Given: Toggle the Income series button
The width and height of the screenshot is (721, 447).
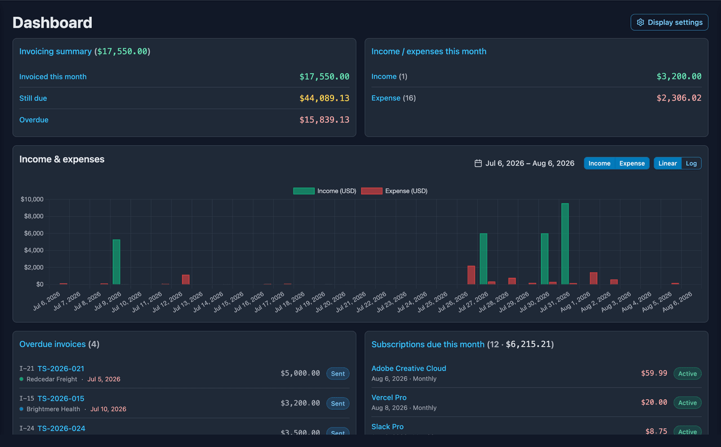Looking at the screenshot, I should tap(599, 163).
